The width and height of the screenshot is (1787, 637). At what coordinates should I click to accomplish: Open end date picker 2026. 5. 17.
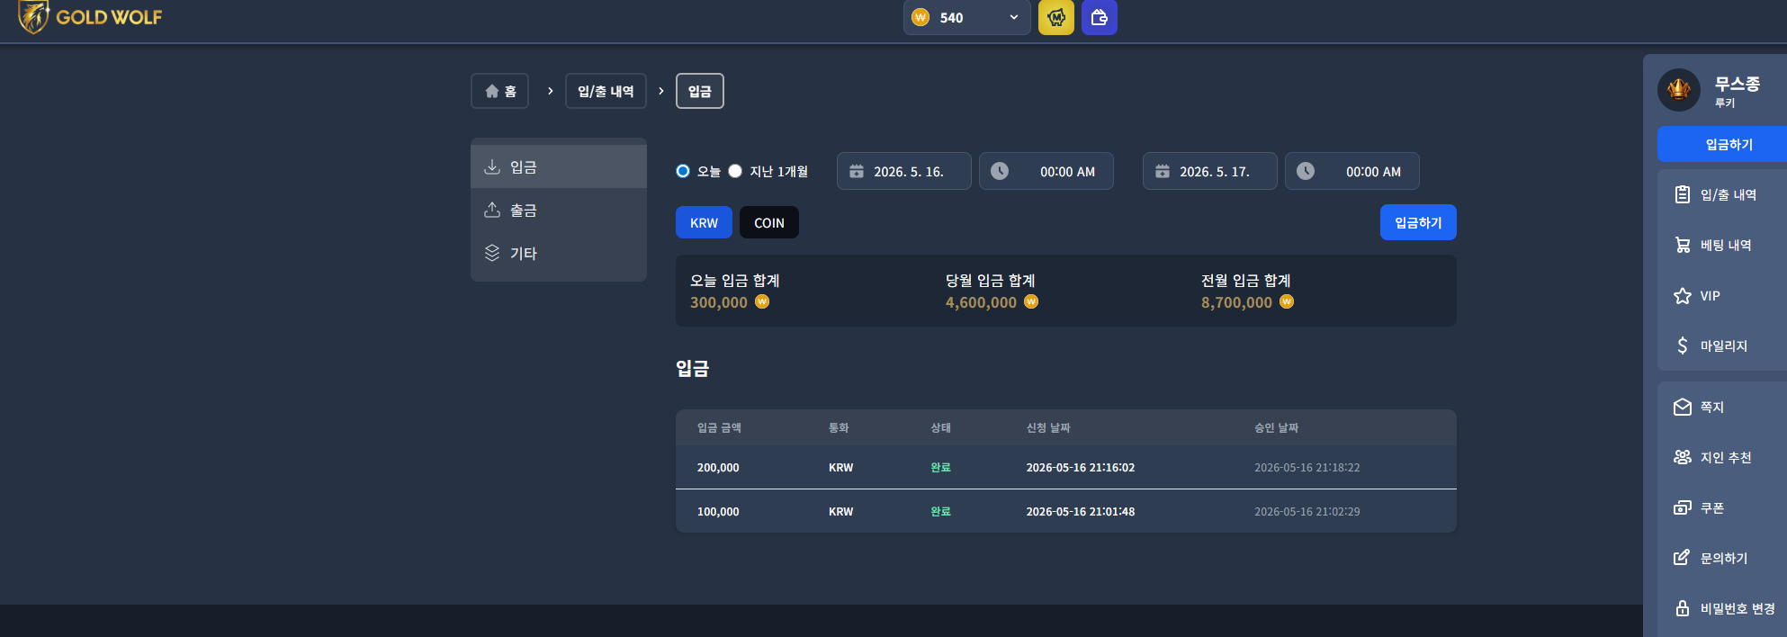[x=1210, y=171]
